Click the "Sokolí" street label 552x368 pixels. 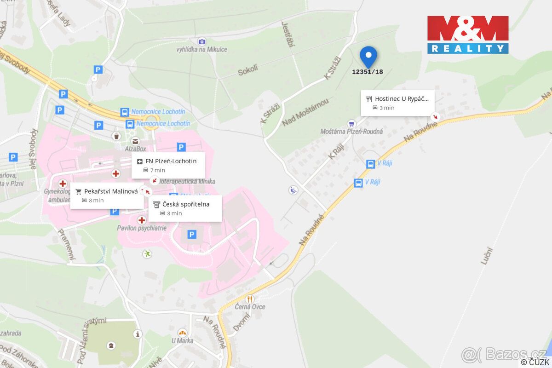click(247, 71)
